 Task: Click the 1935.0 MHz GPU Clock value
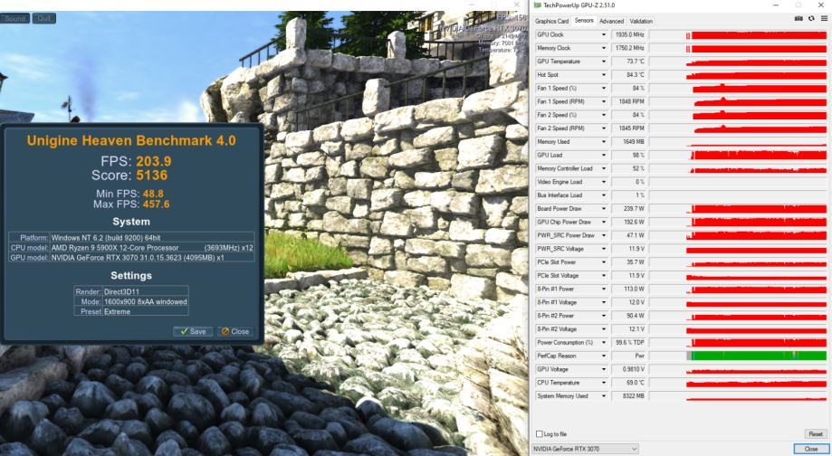629,34
